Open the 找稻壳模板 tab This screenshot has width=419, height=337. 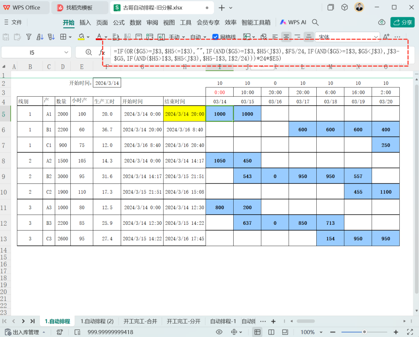click(x=79, y=8)
